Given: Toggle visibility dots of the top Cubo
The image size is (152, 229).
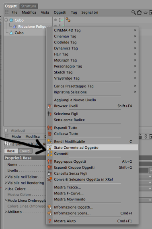Looking at the screenshot, I should tap(60, 20).
